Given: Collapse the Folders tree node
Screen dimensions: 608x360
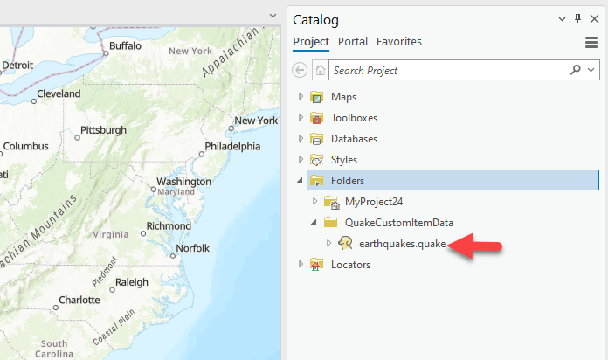Looking at the screenshot, I should pyautogui.click(x=301, y=181).
